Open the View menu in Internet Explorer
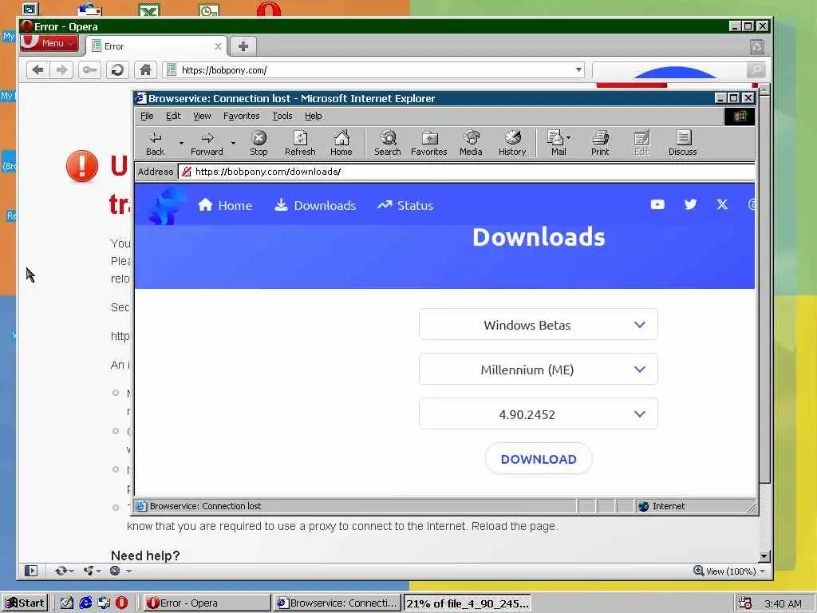Image resolution: width=817 pixels, height=613 pixels. point(202,116)
